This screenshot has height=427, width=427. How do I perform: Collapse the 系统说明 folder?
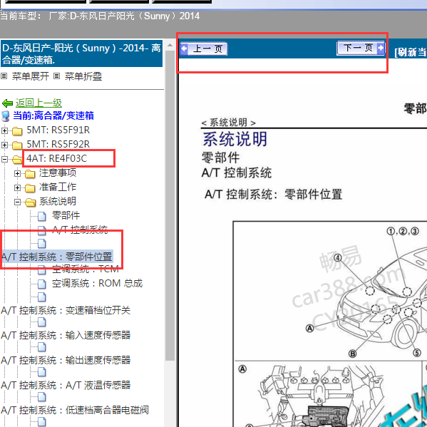17,202
